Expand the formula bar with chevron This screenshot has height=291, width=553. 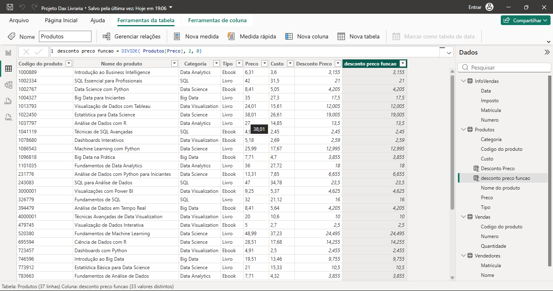click(449, 52)
